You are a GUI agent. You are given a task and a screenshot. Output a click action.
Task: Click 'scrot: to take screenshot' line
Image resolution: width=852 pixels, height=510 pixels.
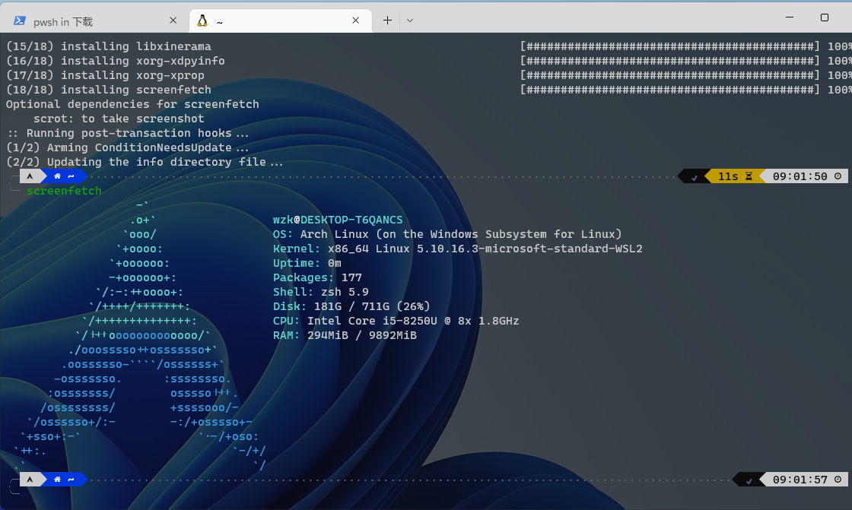119,119
